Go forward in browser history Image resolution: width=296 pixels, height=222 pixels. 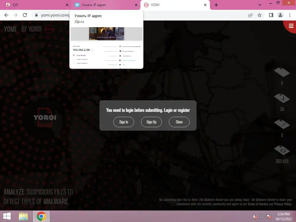16,15
